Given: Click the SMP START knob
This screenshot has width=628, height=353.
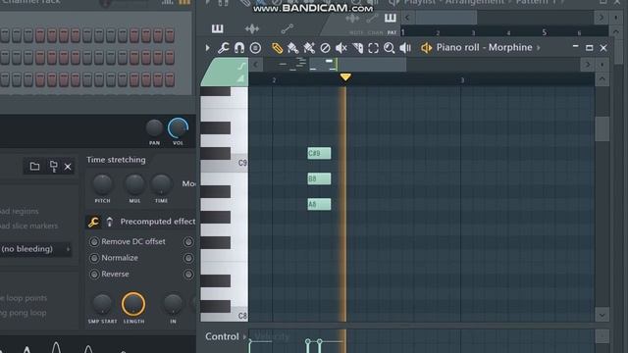Looking at the screenshot, I should point(102,304).
